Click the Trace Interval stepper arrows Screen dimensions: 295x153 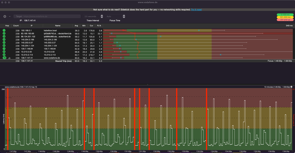(102, 16)
